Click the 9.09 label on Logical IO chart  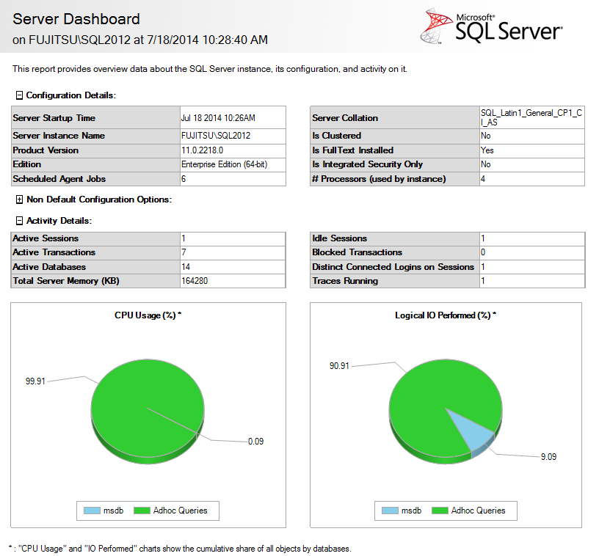tap(548, 456)
